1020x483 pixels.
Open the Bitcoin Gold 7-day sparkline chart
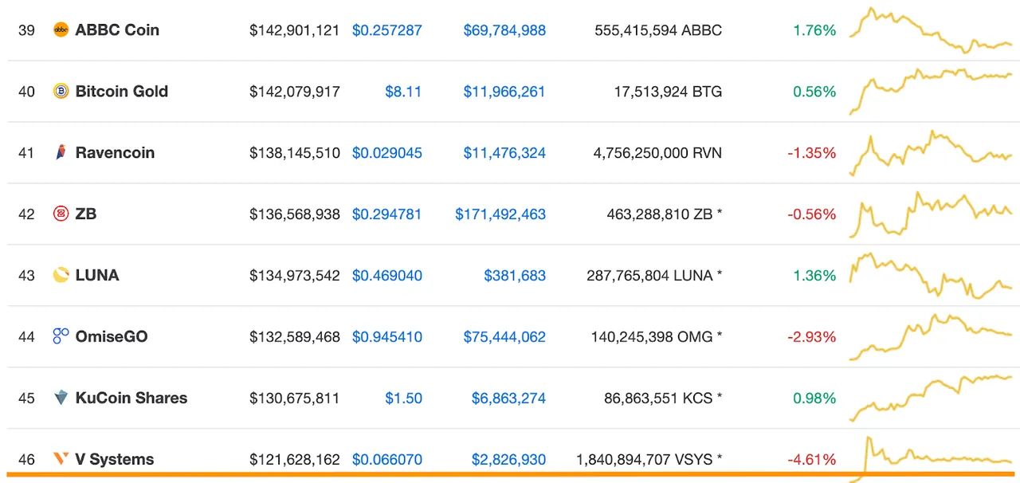tap(931, 92)
